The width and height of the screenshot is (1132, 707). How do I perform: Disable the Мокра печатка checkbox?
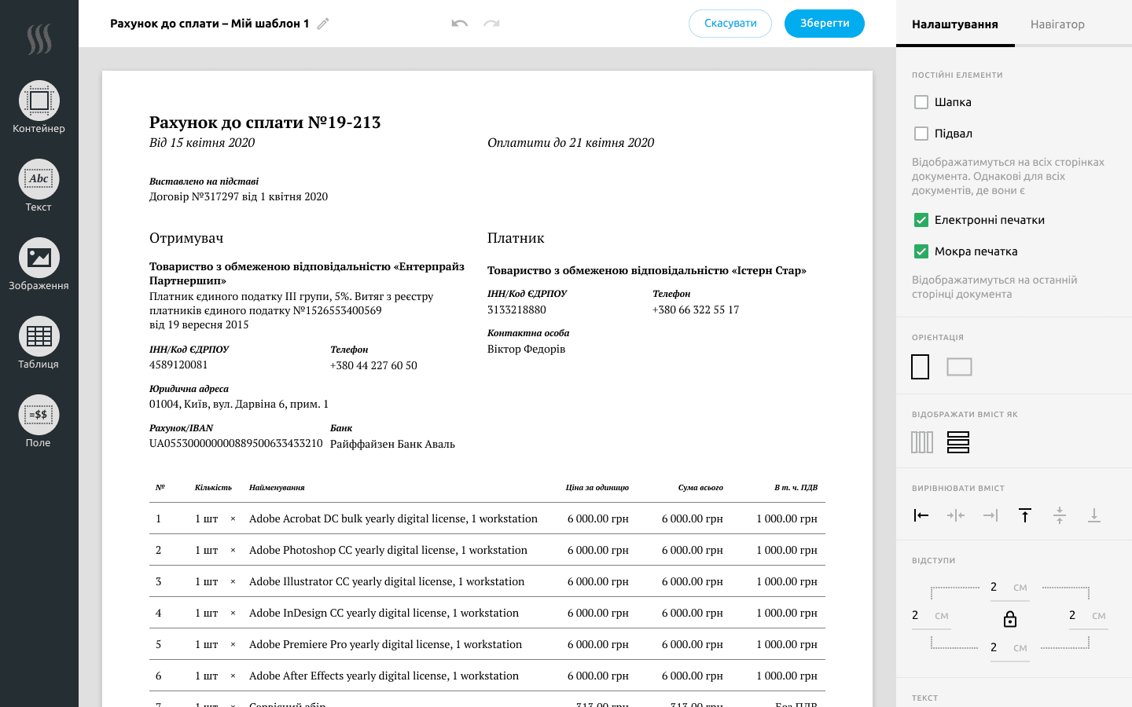pyautogui.click(x=921, y=251)
